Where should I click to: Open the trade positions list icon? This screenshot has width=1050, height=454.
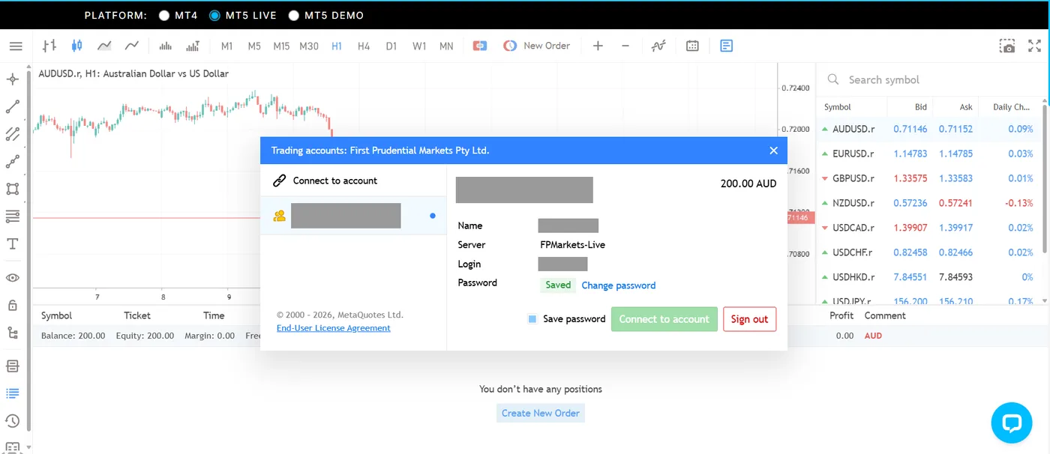[13, 393]
